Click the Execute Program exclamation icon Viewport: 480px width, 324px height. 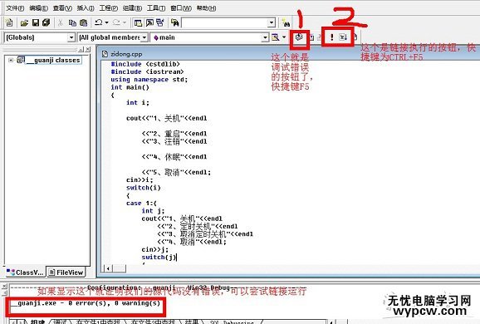[332, 37]
